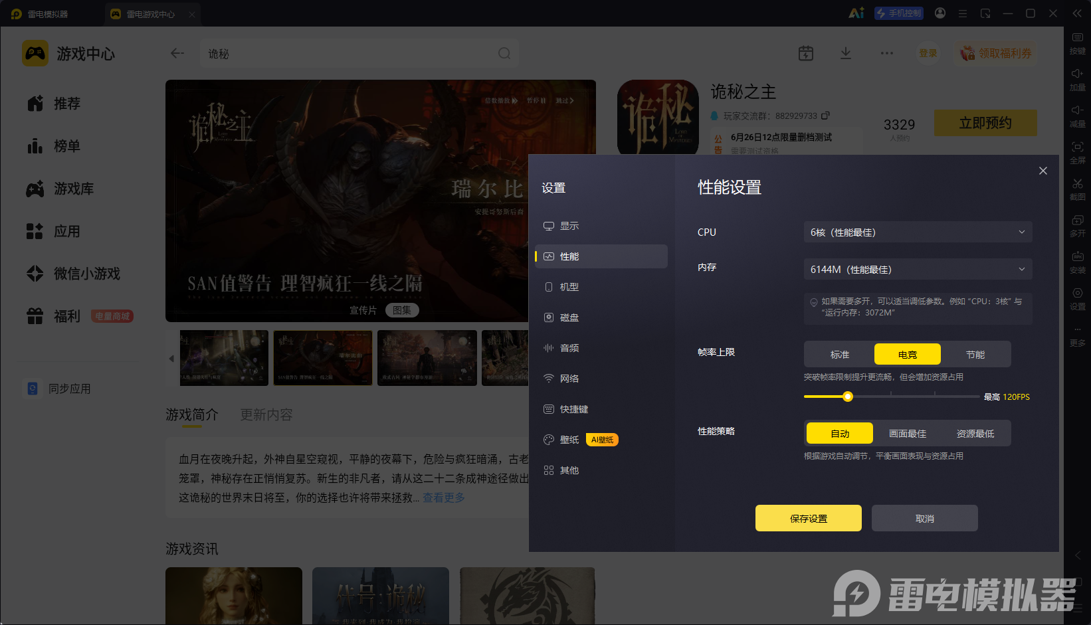The width and height of the screenshot is (1091, 625).
Task: Open 同步应用 in sidebar
Action: [x=58, y=389]
